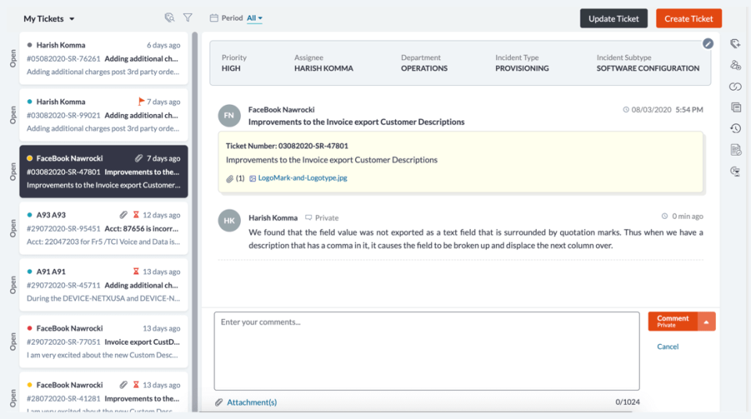Image resolution: width=751 pixels, height=419 pixels.
Task: Click the calendar icon next to Period
Action: (214, 18)
